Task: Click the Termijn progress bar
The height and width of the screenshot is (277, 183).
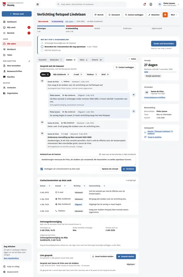Action: pos(160,72)
